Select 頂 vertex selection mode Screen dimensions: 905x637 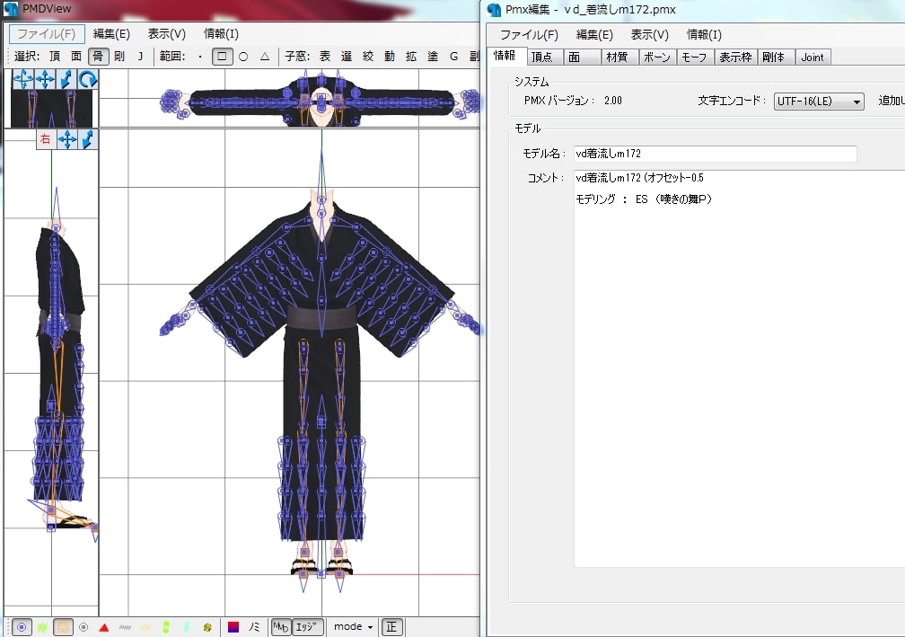55,56
